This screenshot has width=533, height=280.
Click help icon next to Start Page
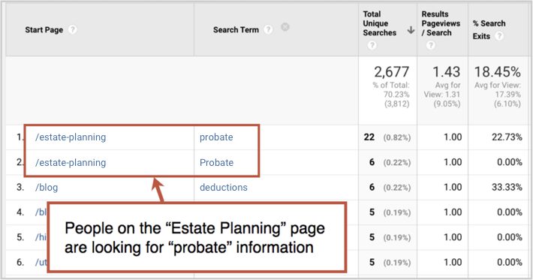click(x=72, y=30)
